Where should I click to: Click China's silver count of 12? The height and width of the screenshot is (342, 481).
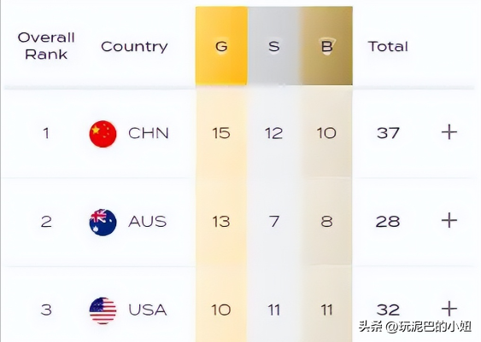coord(273,134)
